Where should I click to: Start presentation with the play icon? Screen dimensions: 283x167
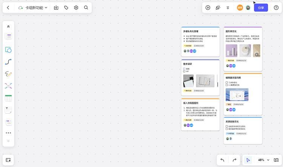click(x=208, y=8)
